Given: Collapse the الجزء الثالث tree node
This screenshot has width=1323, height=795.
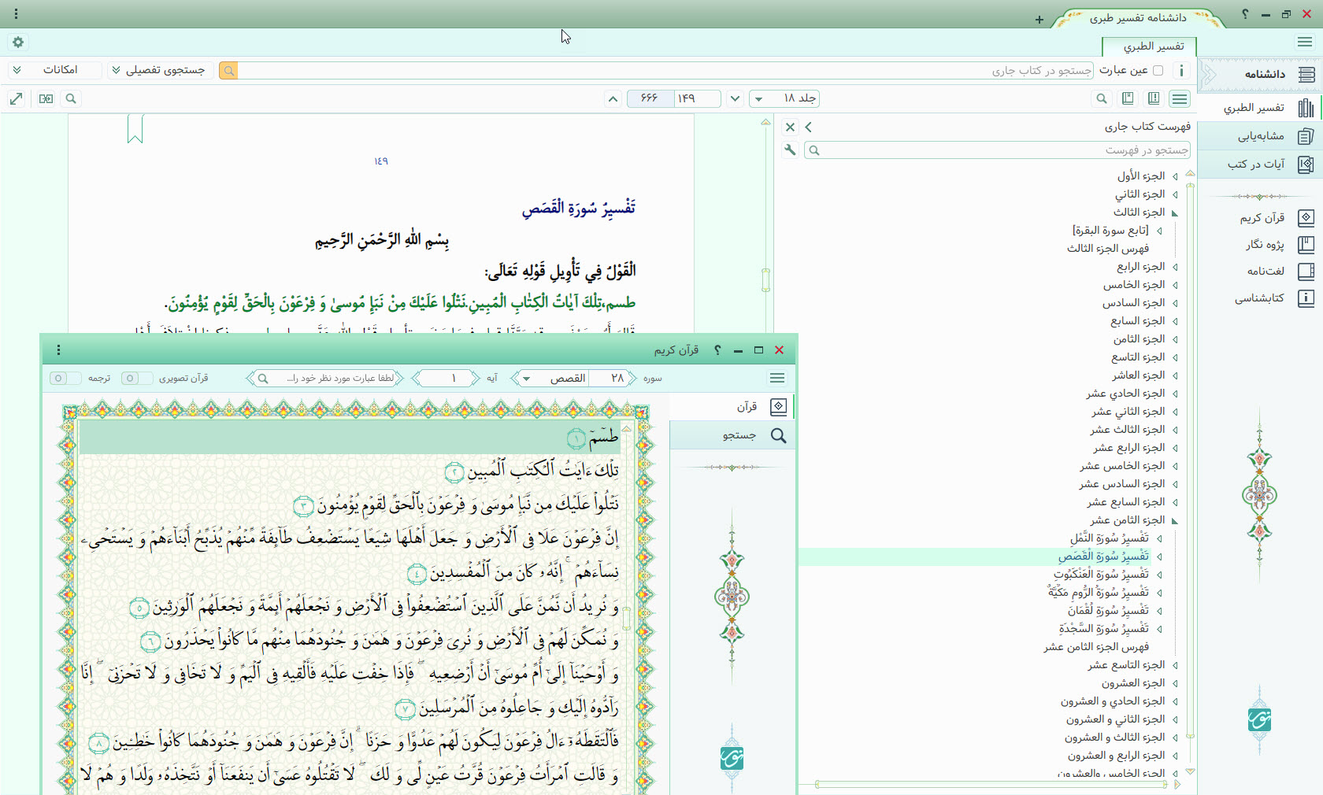Looking at the screenshot, I should (1175, 213).
